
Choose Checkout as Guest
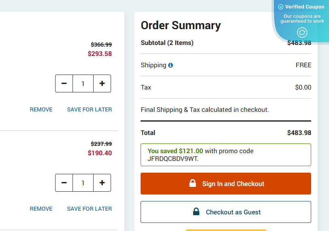pos(226,212)
